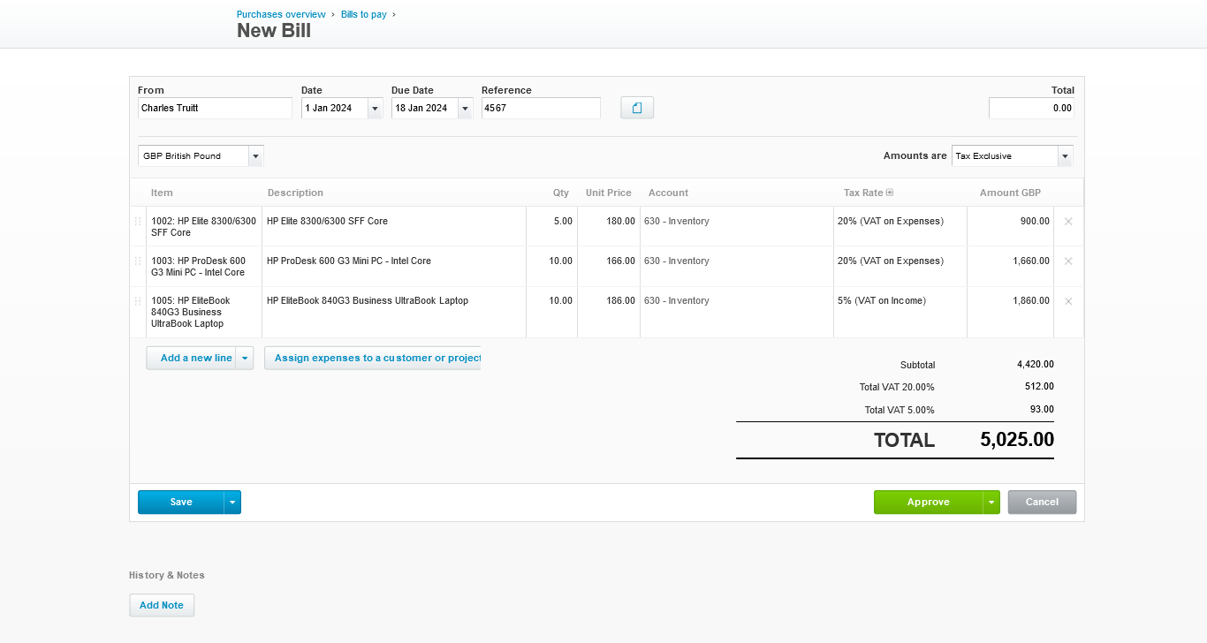Image resolution: width=1207 pixels, height=643 pixels.
Task: Click the plus icon beside Tax Rate header
Action: click(x=890, y=193)
